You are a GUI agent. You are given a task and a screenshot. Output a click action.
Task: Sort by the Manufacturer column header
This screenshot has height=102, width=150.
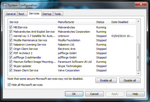click(76, 22)
